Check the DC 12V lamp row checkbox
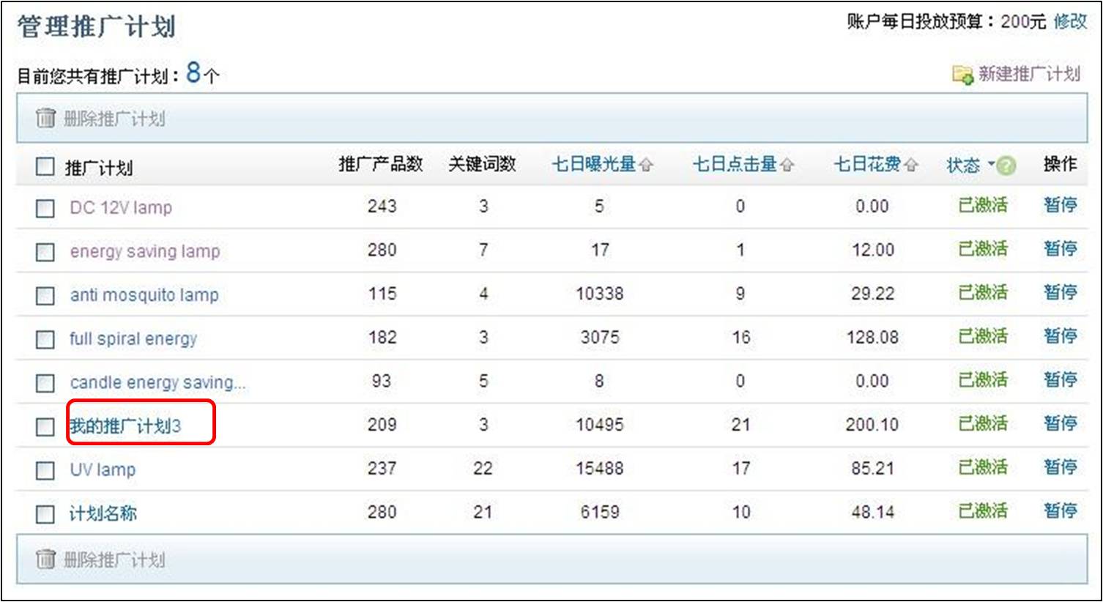 (x=45, y=209)
